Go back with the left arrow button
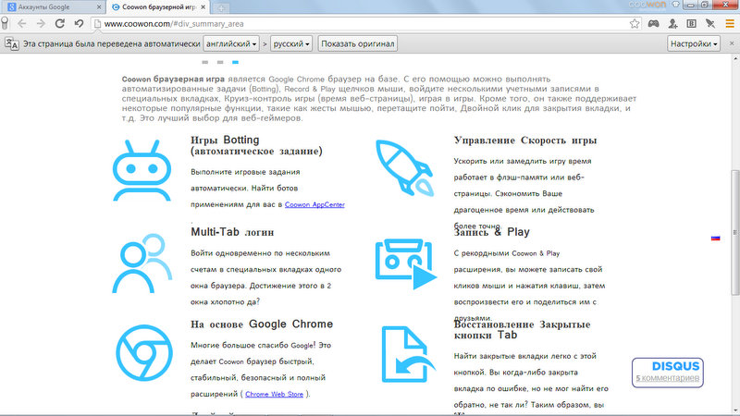 [x=21, y=24]
